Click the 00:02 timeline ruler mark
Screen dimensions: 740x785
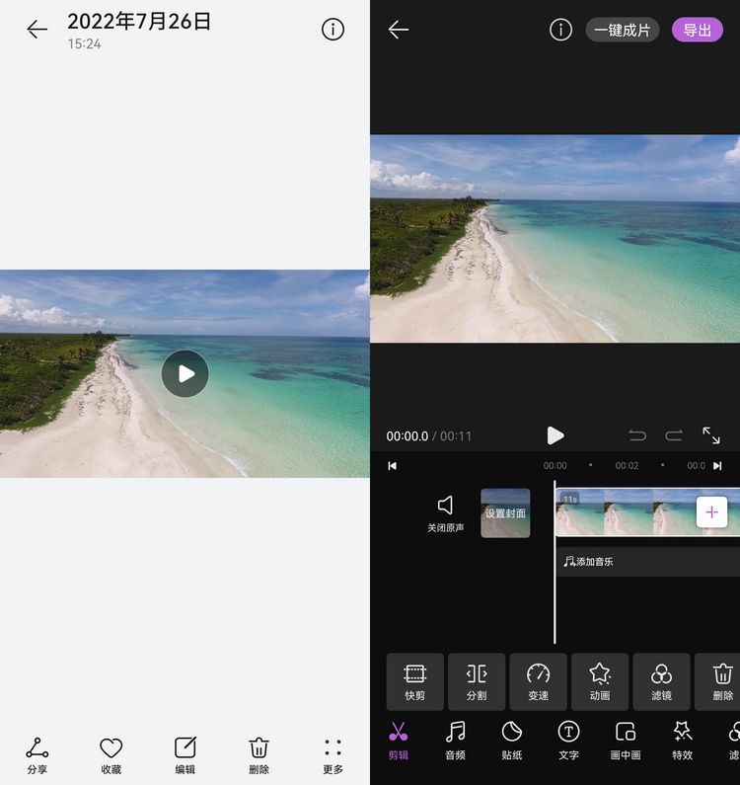click(x=627, y=466)
